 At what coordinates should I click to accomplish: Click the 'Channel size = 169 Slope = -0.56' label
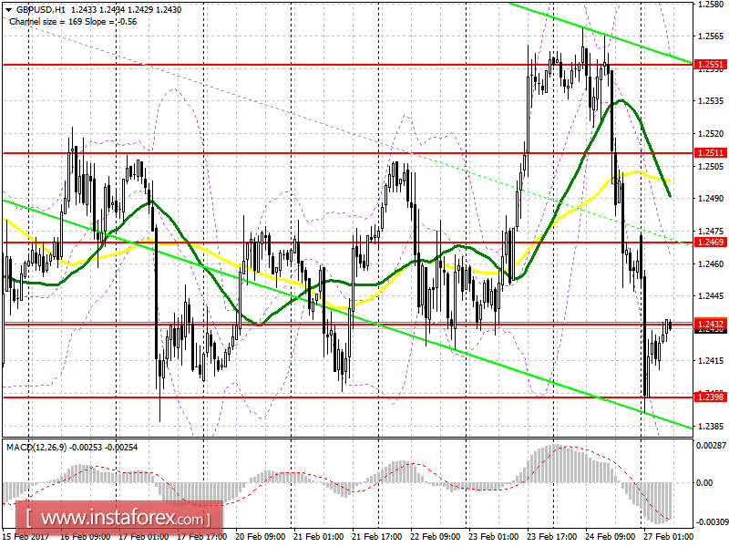73,21
